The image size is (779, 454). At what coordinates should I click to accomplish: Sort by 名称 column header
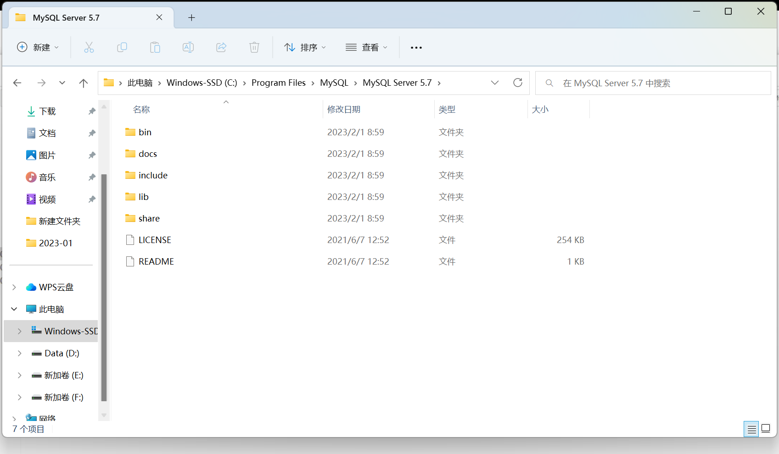point(141,110)
